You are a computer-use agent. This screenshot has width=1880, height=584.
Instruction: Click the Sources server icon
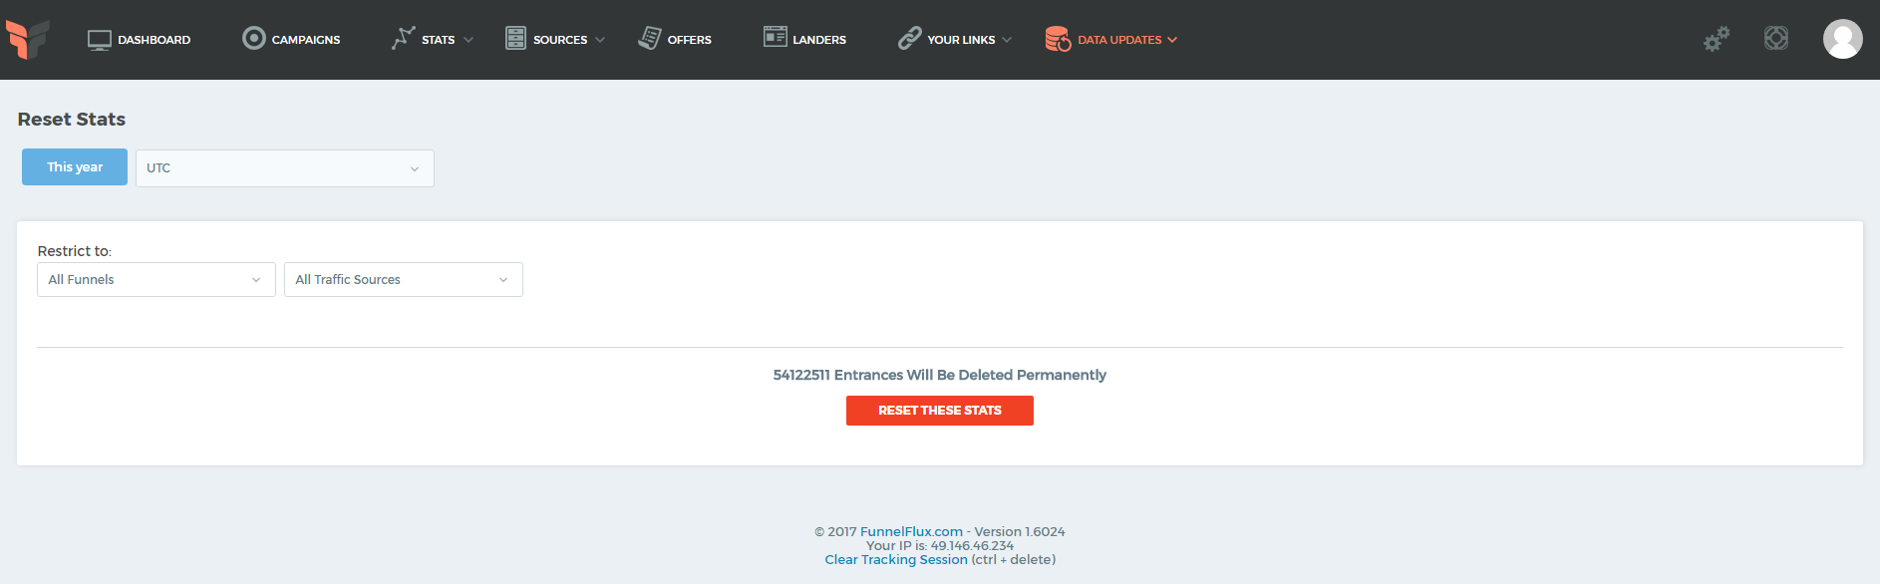pyautogui.click(x=515, y=39)
